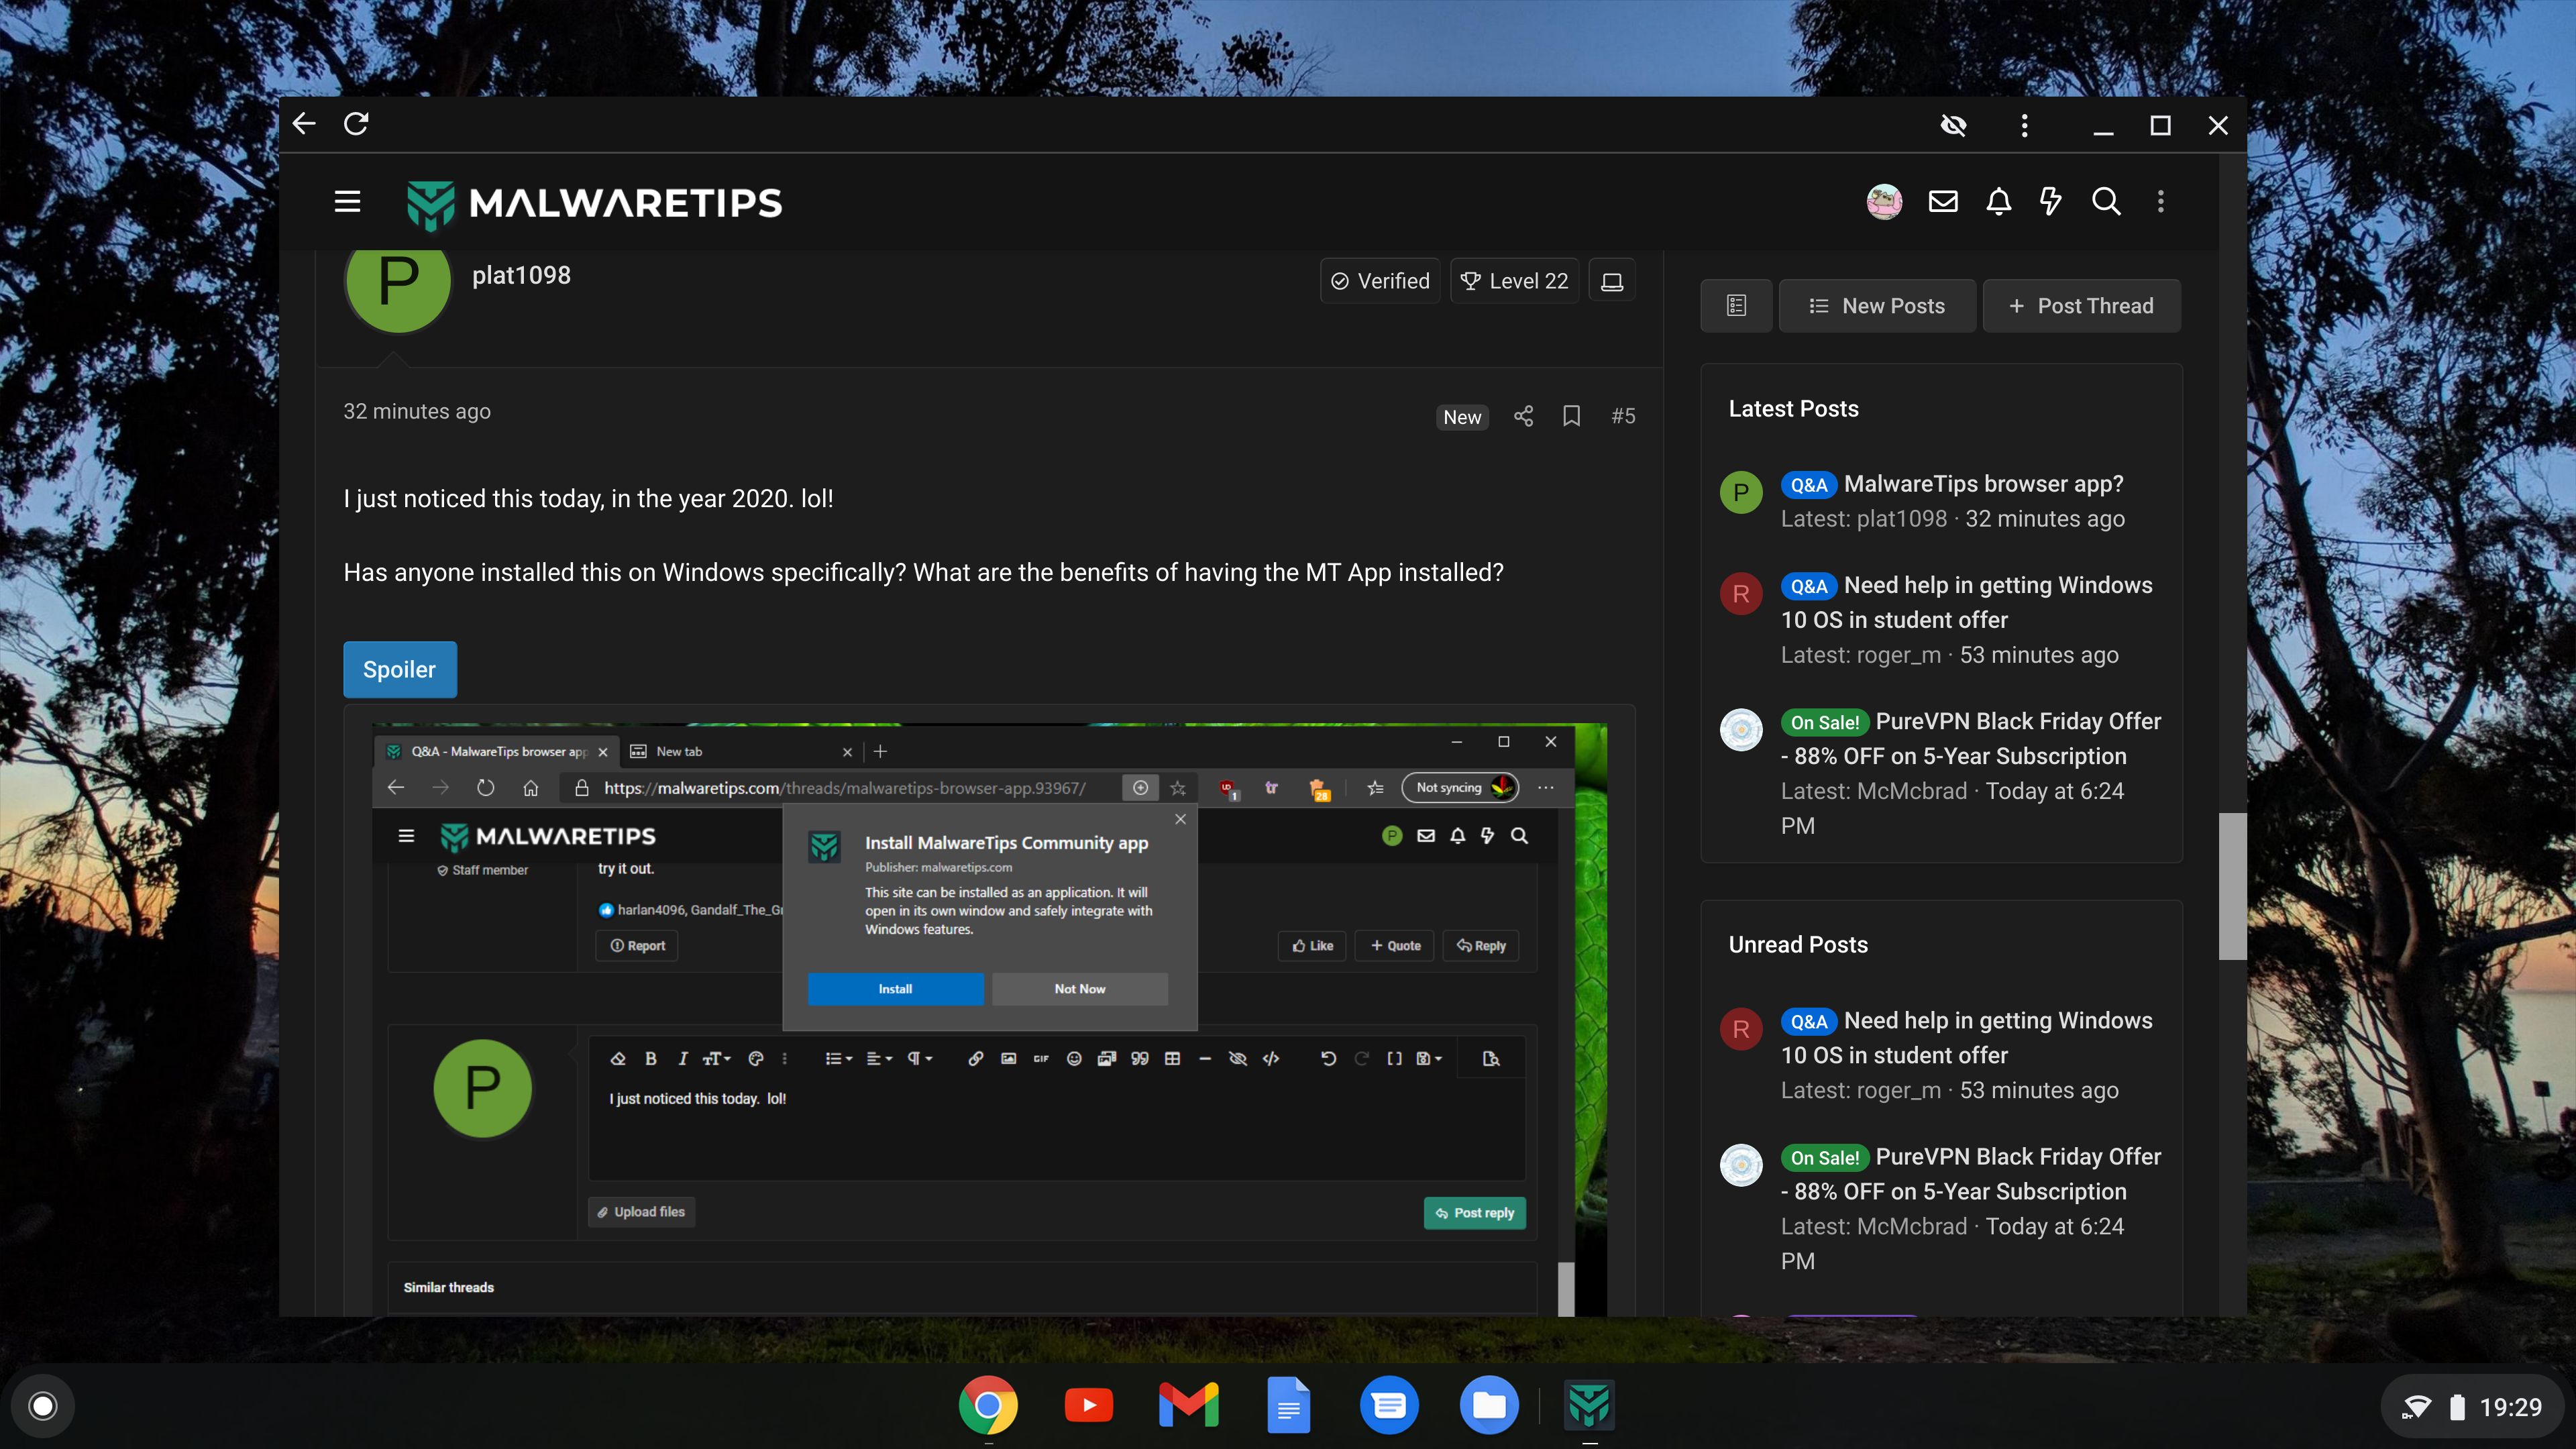Share post #5 via share icon

coord(1523,416)
